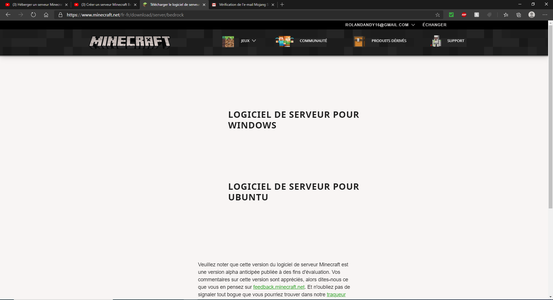Click the heading Logiciel de serveur pour Windows
This screenshot has height=300, width=553.
pos(293,120)
